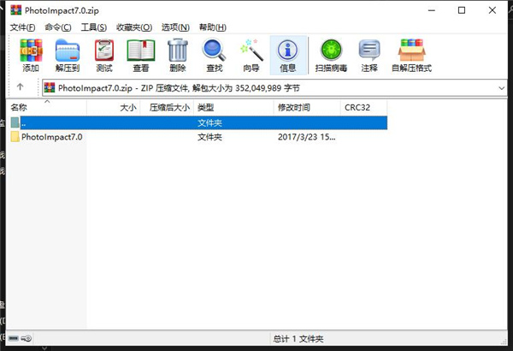Open the Find (查找) magnifier tool

point(215,56)
